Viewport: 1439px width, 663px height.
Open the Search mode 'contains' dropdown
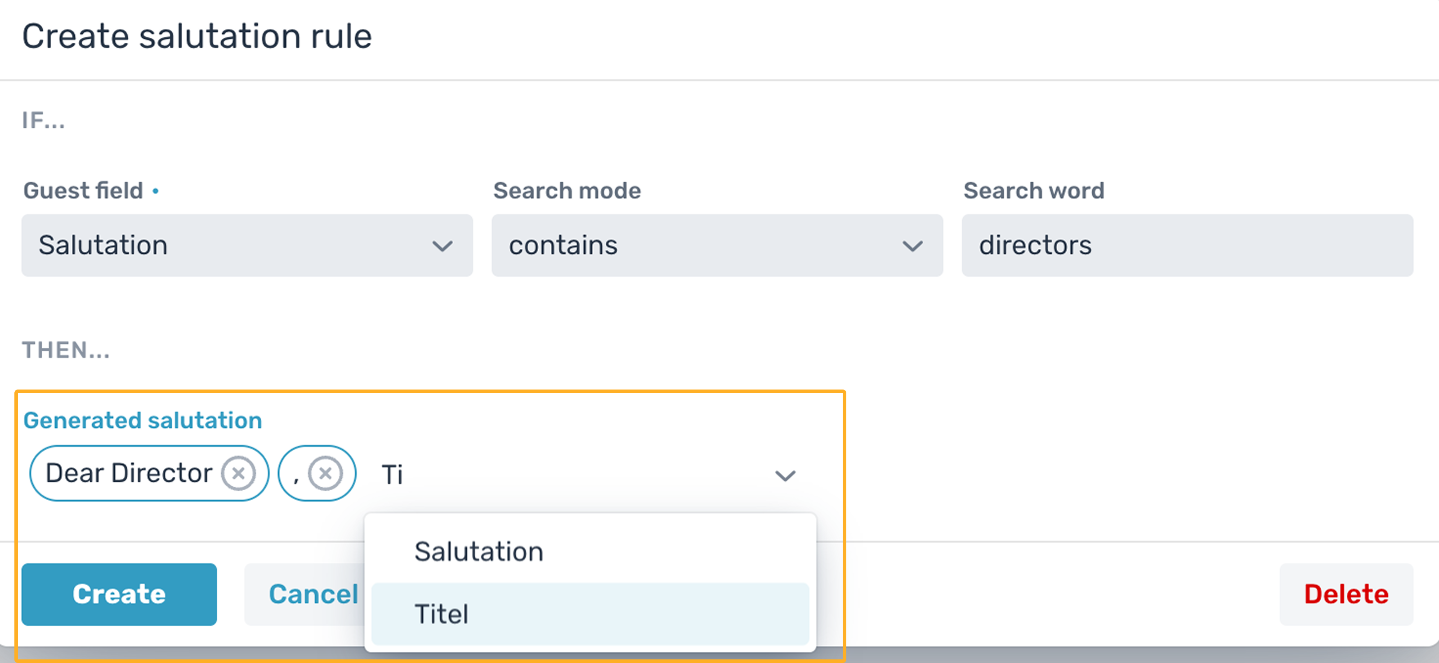[x=717, y=245]
